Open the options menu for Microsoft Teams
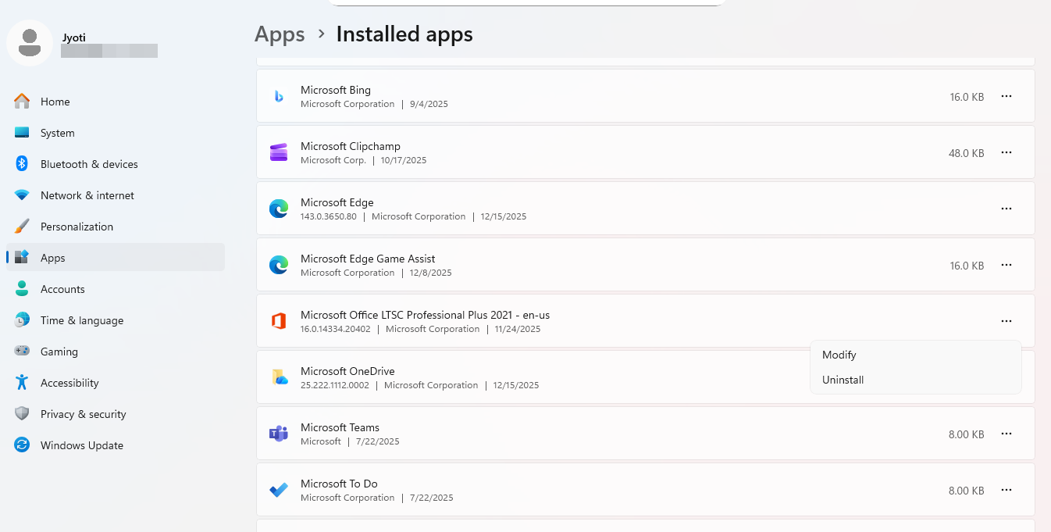Image resolution: width=1051 pixels, height=532 pixels. [x=1006, y=434]
